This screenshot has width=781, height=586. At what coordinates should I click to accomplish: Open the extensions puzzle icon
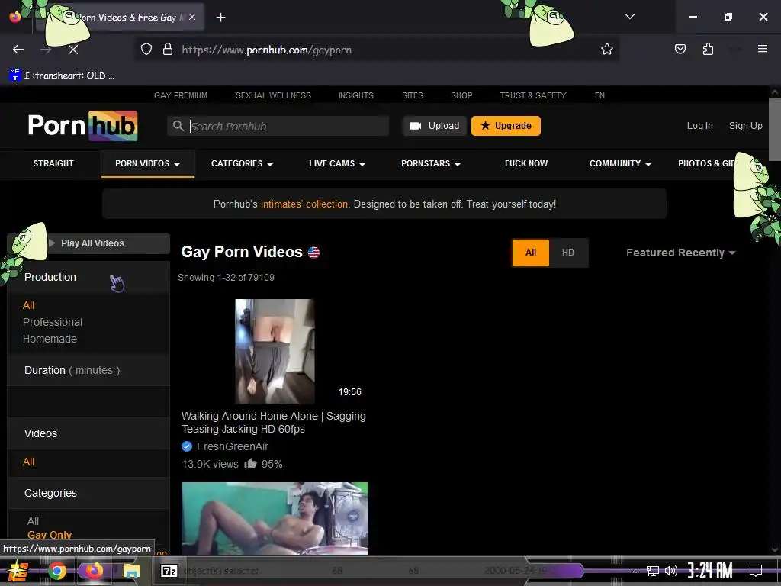708,49
